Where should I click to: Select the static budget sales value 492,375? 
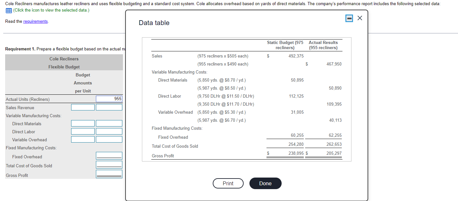coord(296,56)
